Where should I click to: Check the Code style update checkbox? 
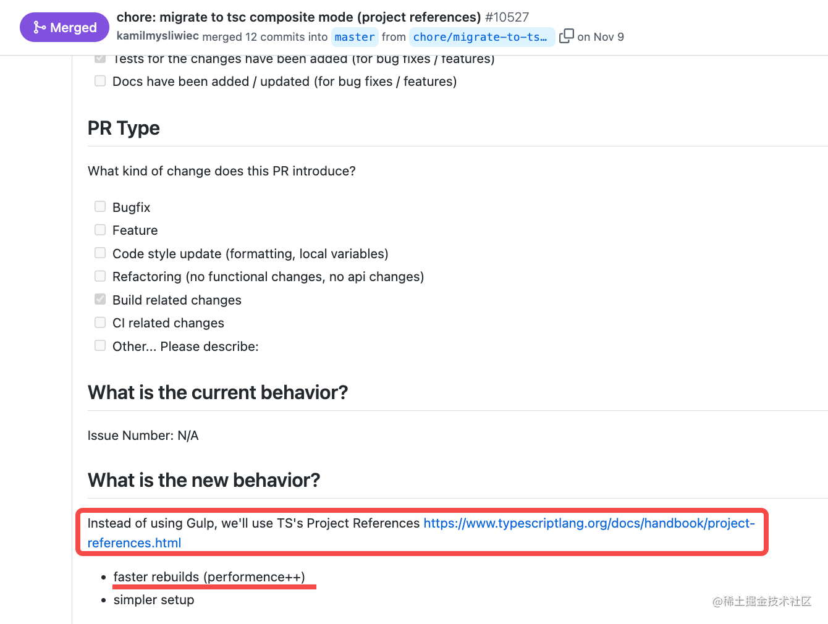100,253
